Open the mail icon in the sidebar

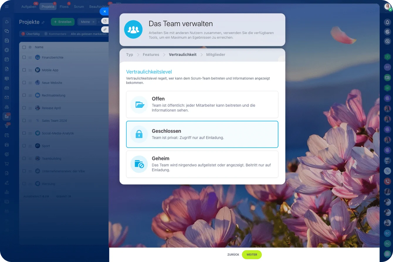(x=7, y=97)
